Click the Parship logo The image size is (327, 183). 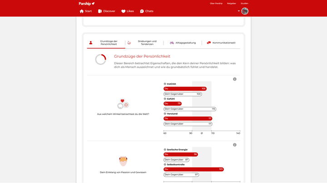point(87,4)
